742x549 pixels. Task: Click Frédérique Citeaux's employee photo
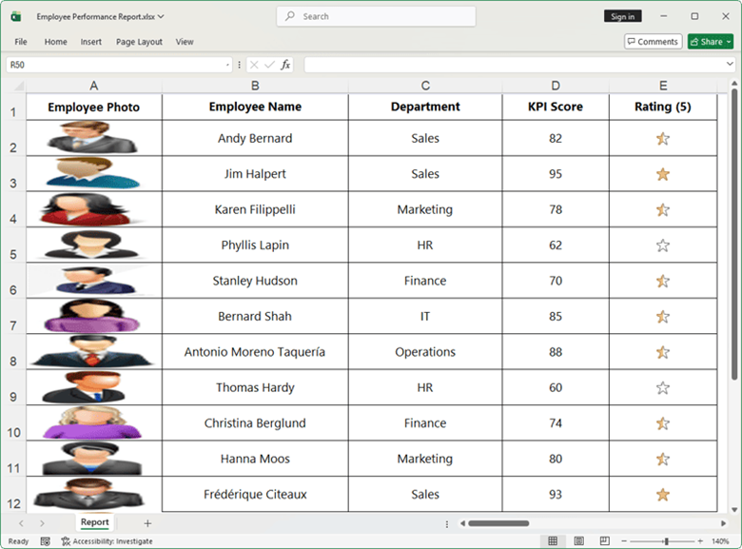click(x=89, y=494)
